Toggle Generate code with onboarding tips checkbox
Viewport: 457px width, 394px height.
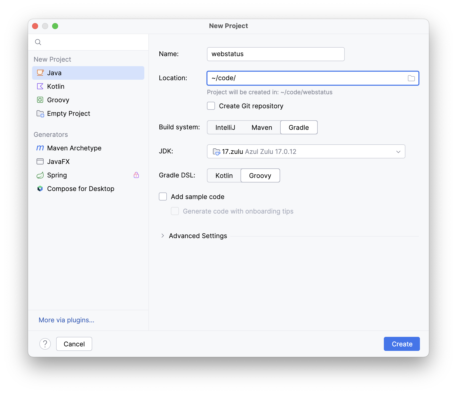click(175, 211)
